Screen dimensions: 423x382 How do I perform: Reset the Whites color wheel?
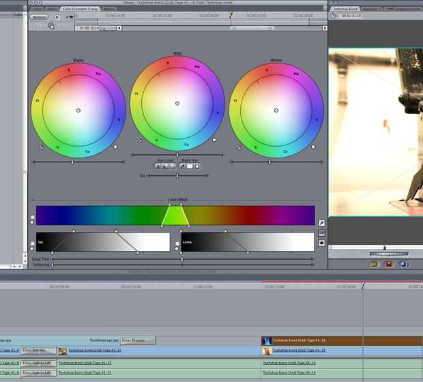click(x=312, y=147)
